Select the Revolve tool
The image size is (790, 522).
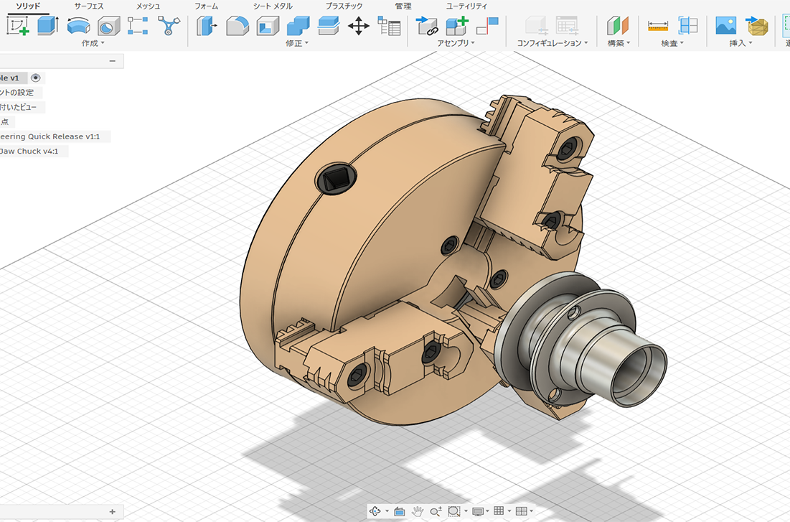pyautogui.click(x=78, y=27)
